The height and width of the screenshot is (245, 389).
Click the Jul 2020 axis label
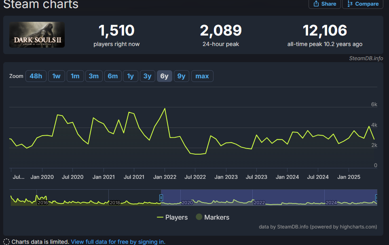pos(72,177)
